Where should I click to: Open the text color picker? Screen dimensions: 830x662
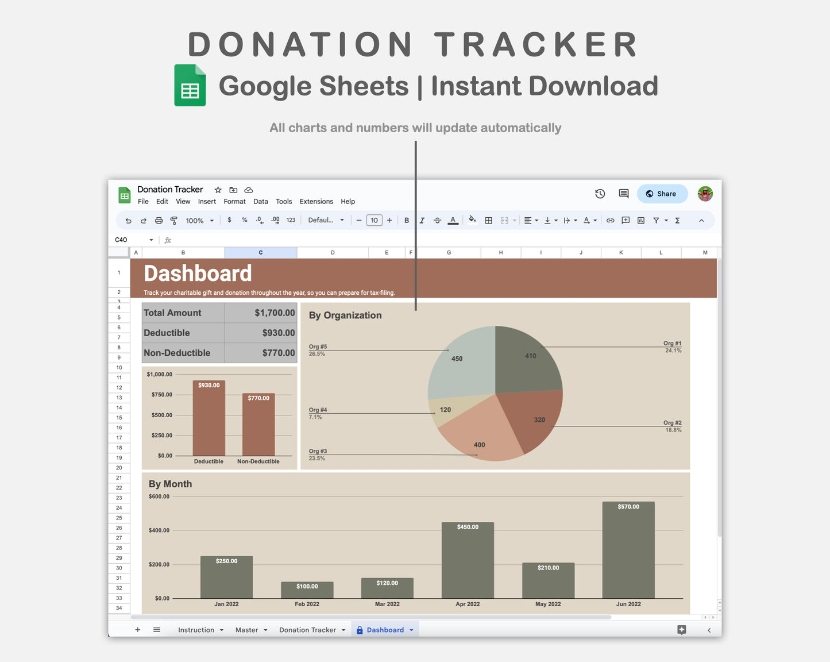pyautogui.click(x=453, y=220)
